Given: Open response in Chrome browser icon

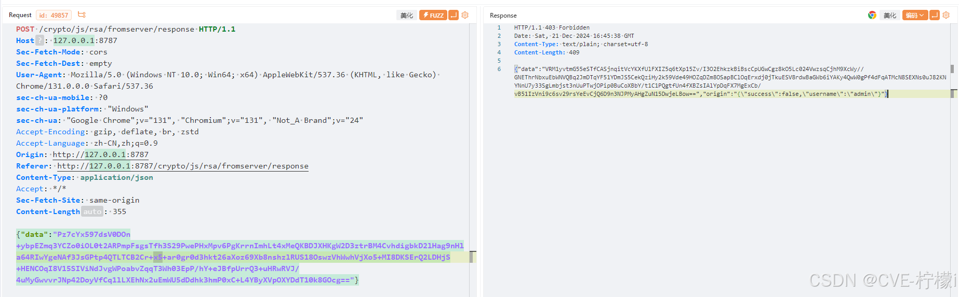Looking at the screenshot, I should click(x=872, y=15).
